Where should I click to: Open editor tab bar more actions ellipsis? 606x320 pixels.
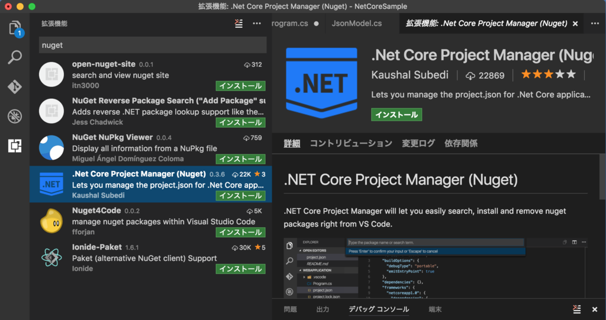coord(595,24)
